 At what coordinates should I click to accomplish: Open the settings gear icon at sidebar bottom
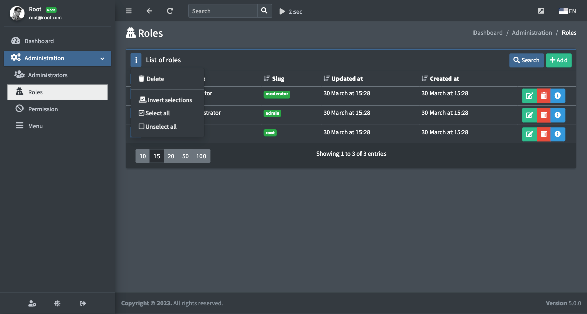point(57,303)
